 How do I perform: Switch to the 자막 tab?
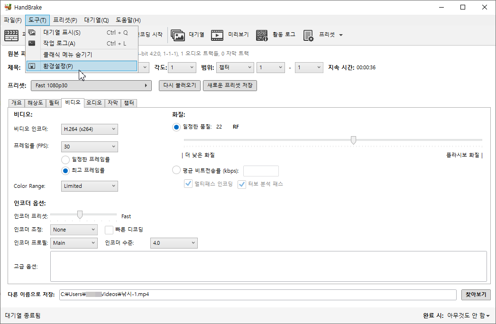[113, 103]
